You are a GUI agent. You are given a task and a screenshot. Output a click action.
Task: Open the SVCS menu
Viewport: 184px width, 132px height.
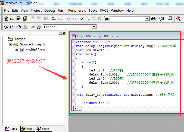click(104, 11)
